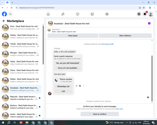Follow the View buyer profile link
This screenshot has height=125, width=157.
tap(107, 44)
